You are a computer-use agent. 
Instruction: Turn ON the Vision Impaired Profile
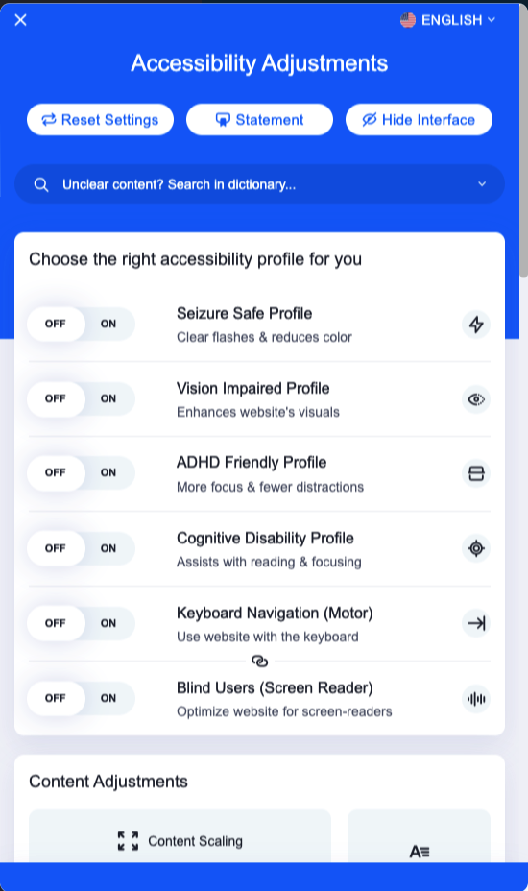(x=108, y=398)
